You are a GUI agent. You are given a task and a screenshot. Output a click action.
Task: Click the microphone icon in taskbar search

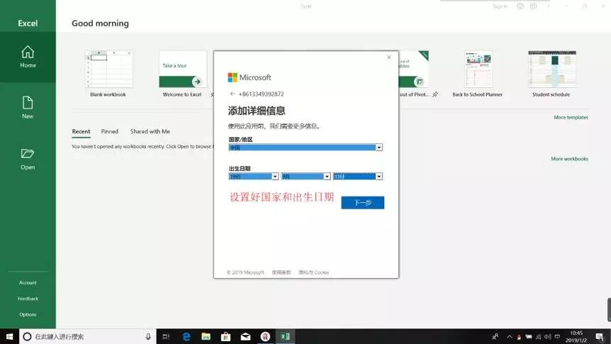coord(148,336)
